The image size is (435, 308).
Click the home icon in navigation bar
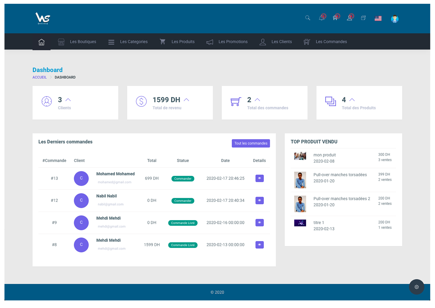tap(41, 42)
